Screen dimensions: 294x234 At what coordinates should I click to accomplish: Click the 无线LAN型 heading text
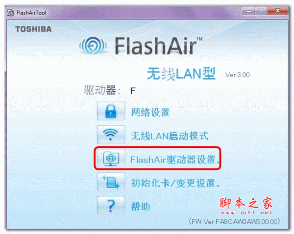tap(181, 74)
